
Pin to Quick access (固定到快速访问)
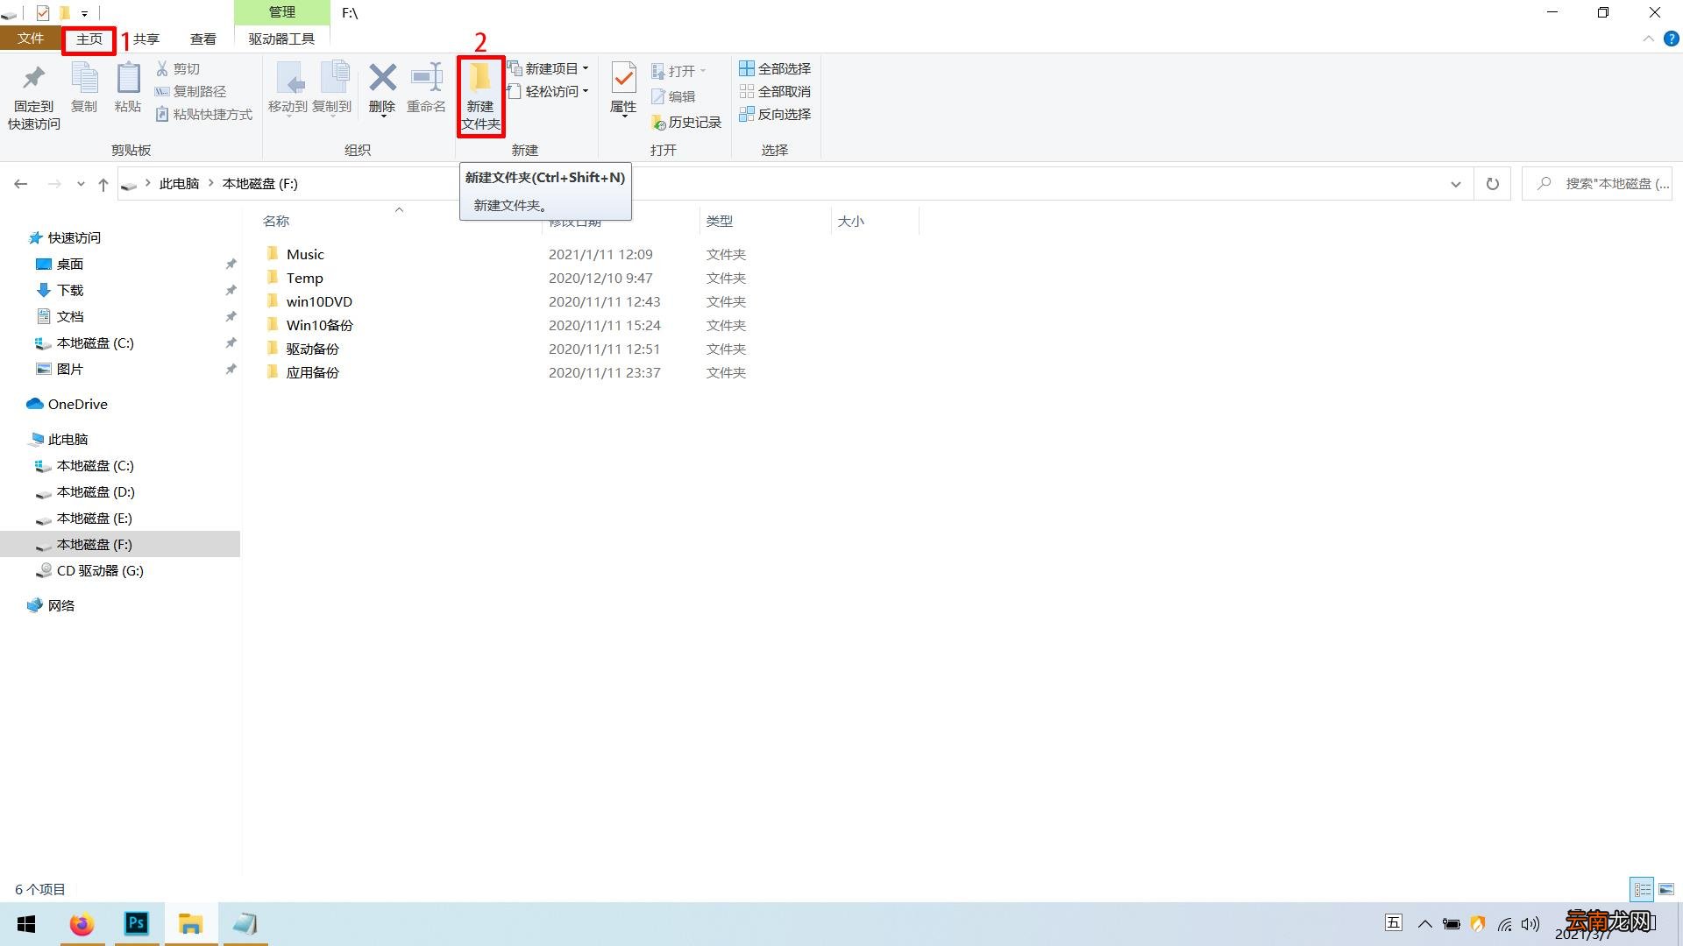[34, 97]
